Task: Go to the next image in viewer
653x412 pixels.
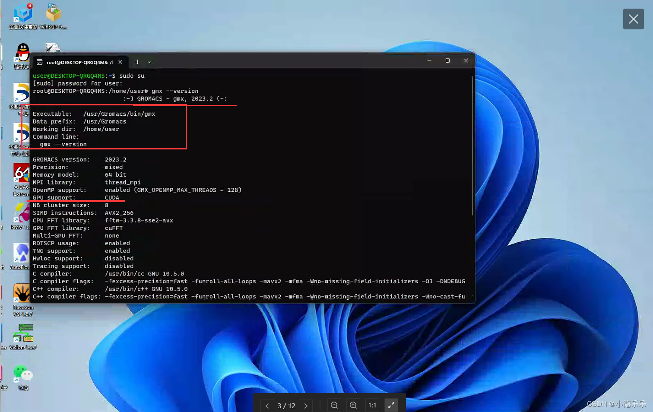Action: [306, 406]
